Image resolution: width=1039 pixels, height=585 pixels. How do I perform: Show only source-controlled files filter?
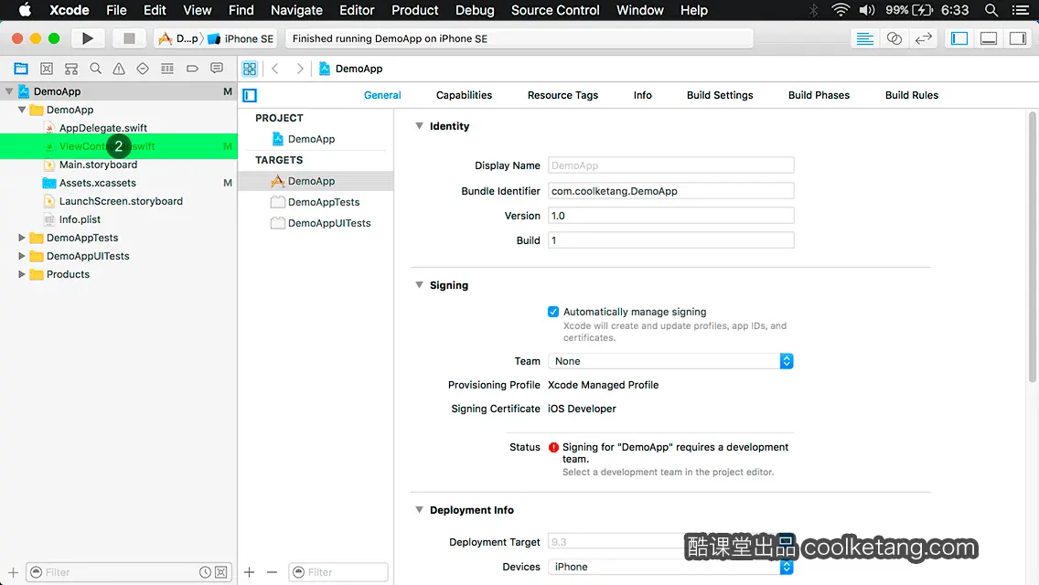[221, 572]
